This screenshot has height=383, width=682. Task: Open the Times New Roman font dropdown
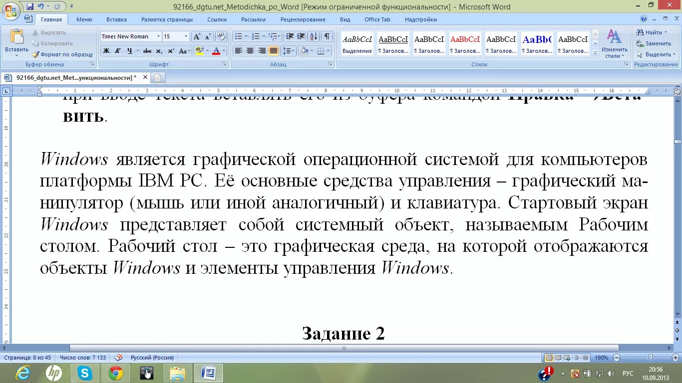coord(158,36)
